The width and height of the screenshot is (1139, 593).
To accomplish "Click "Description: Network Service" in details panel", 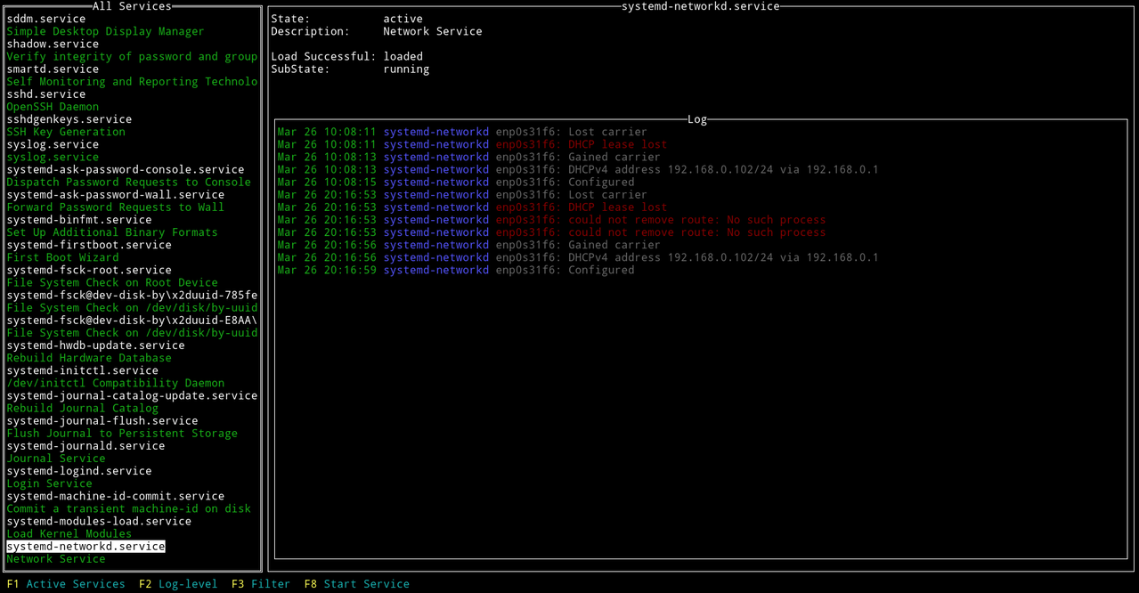I will pyautogui.click(x=377, y=31).
